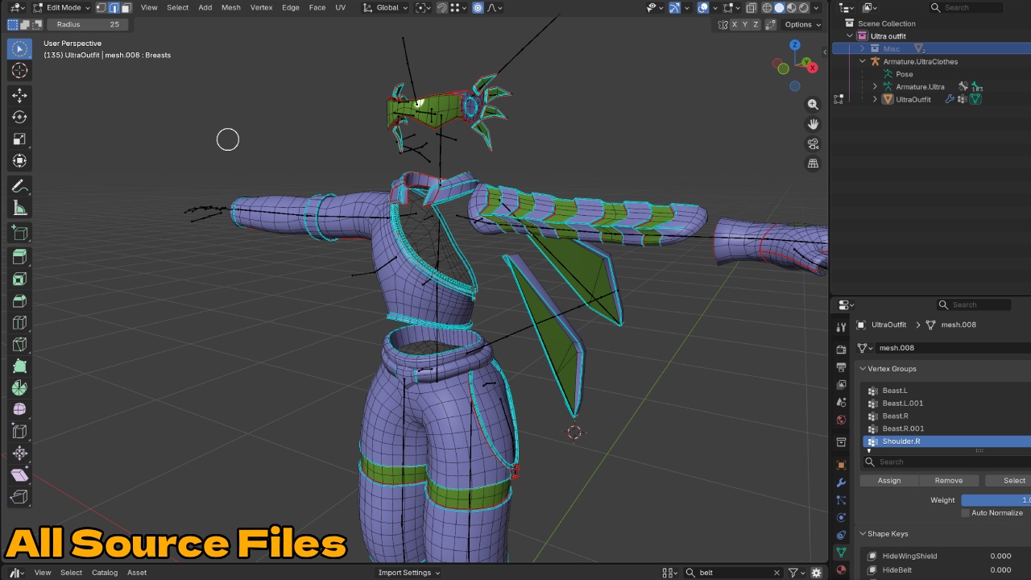Collapse the Shape Keys panel
The height and width of the screenshot is (580, 1031).
click(863, 534)
